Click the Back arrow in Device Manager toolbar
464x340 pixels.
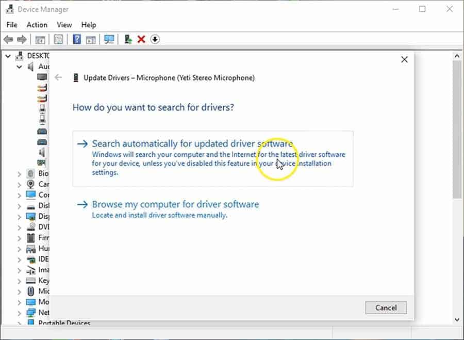click(x=8, y=39)
